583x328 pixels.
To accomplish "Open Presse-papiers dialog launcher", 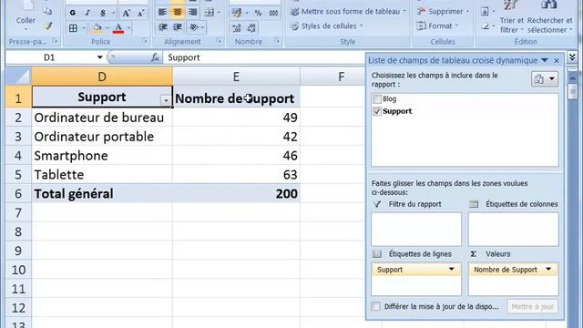I will click(x=55, y=41).
